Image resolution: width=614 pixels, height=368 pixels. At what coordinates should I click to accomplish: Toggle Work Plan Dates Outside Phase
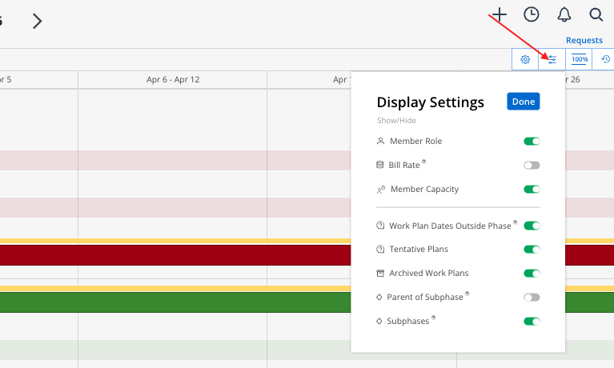coord(532,226)
